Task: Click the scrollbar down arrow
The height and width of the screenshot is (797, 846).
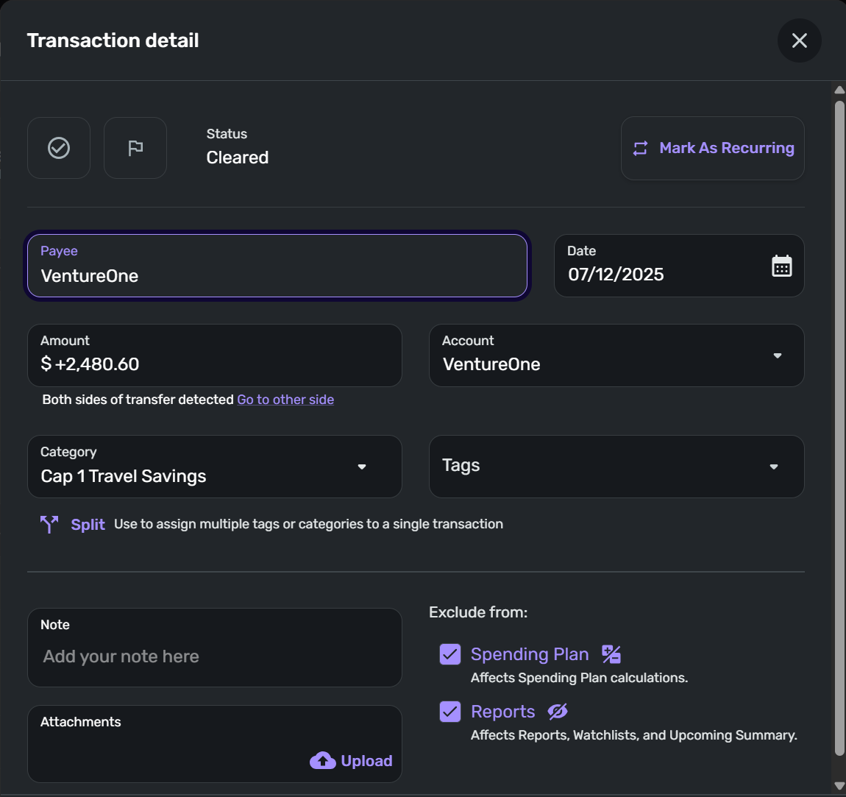Action: pos(839,785)
